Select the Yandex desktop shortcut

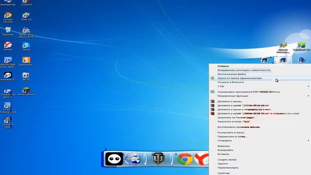[x=8, y=46]
